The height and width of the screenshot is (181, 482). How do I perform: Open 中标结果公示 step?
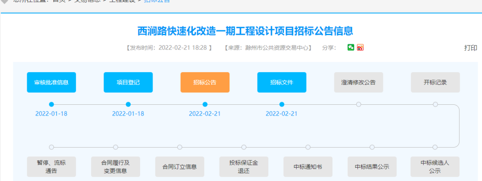372,167
